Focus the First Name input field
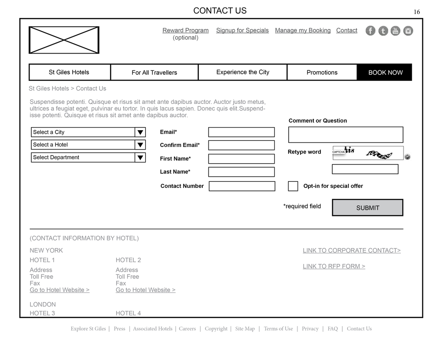Image resolution: width=440 pixels, height=340 pixels. coord(241,159)
